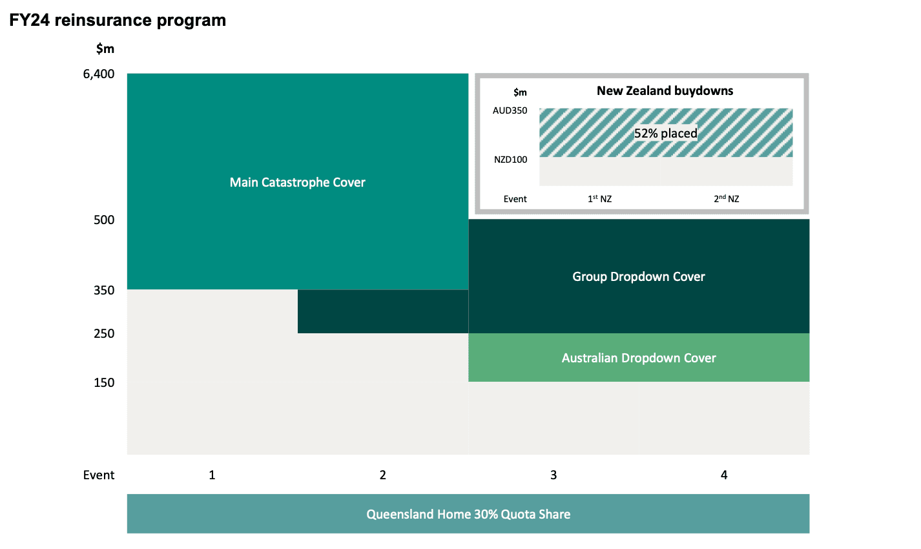Click Event 4 axis label
Image resolution: width=921 pixels, height=549 pixels.
(723, 475)
